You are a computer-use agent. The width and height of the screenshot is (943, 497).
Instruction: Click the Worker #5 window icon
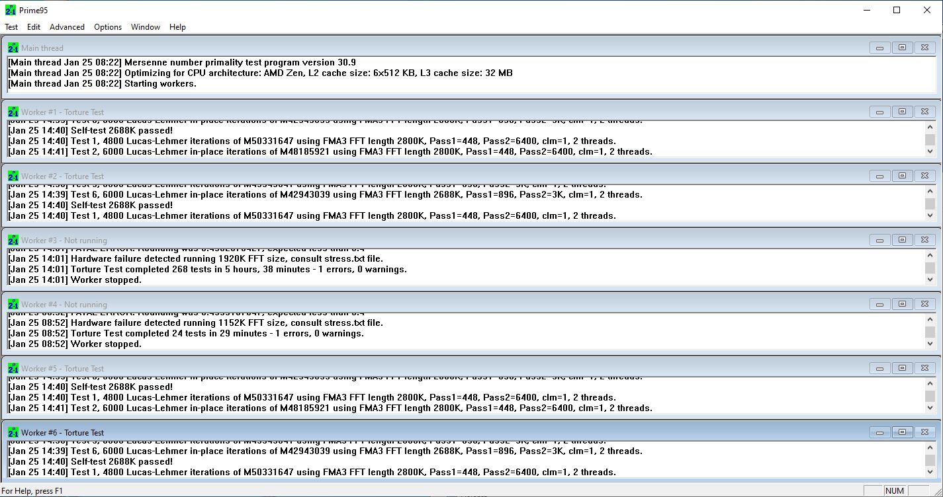[13, 368]
